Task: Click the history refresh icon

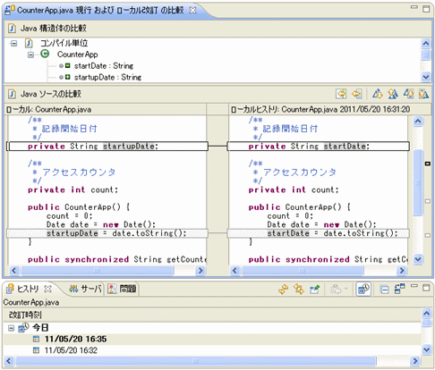Action: pos(283,289)
